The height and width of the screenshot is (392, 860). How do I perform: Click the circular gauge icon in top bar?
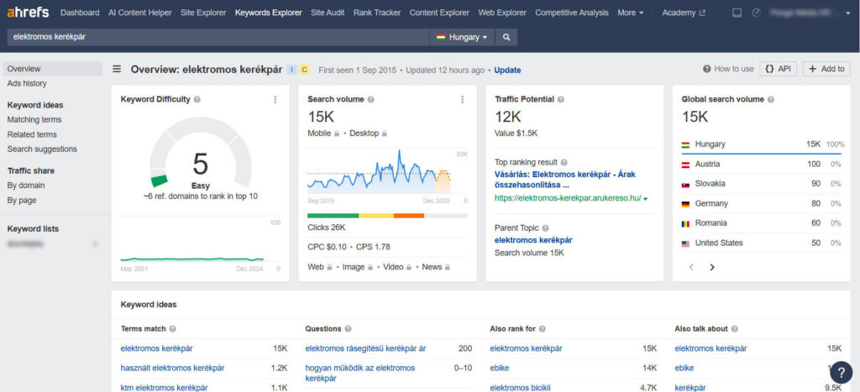[x=757, y=13]
